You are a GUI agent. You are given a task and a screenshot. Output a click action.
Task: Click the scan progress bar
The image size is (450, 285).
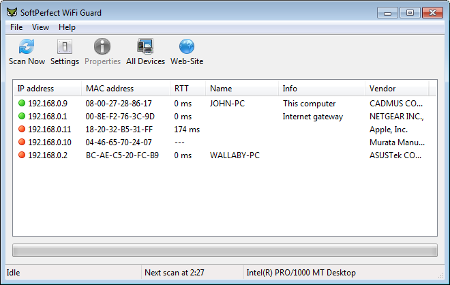point(224,251)
